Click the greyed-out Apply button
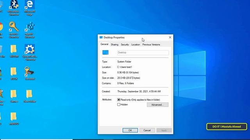The image size is (250, 140). (164, 130)
